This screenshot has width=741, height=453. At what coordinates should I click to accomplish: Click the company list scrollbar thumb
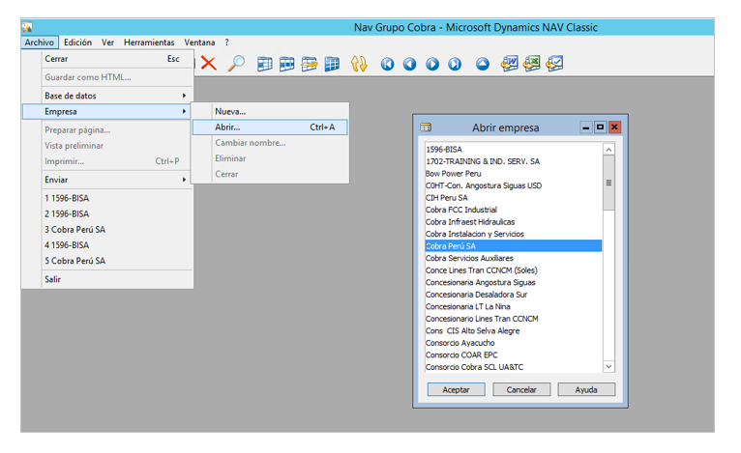(608, 184)
